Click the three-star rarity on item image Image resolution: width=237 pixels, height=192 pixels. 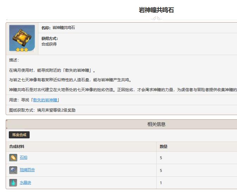pyautogui.click(x=22, y=50)
